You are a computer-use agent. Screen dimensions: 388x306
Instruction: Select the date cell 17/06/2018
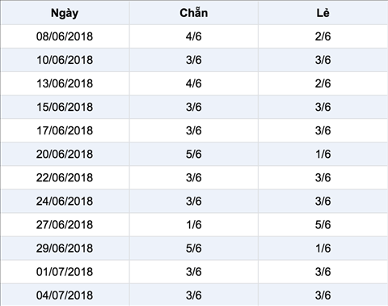point(65,130)
